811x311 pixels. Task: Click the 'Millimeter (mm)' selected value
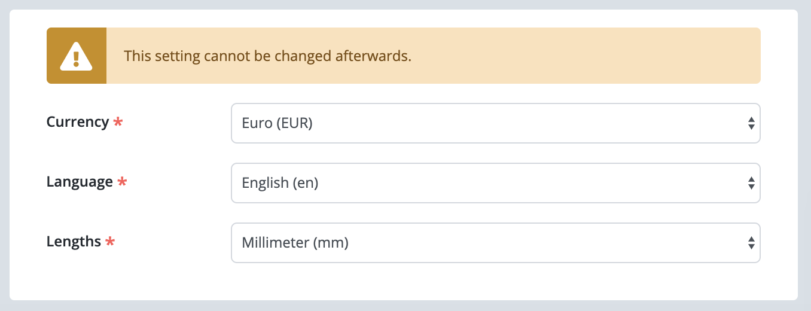[x=295, y=243]
